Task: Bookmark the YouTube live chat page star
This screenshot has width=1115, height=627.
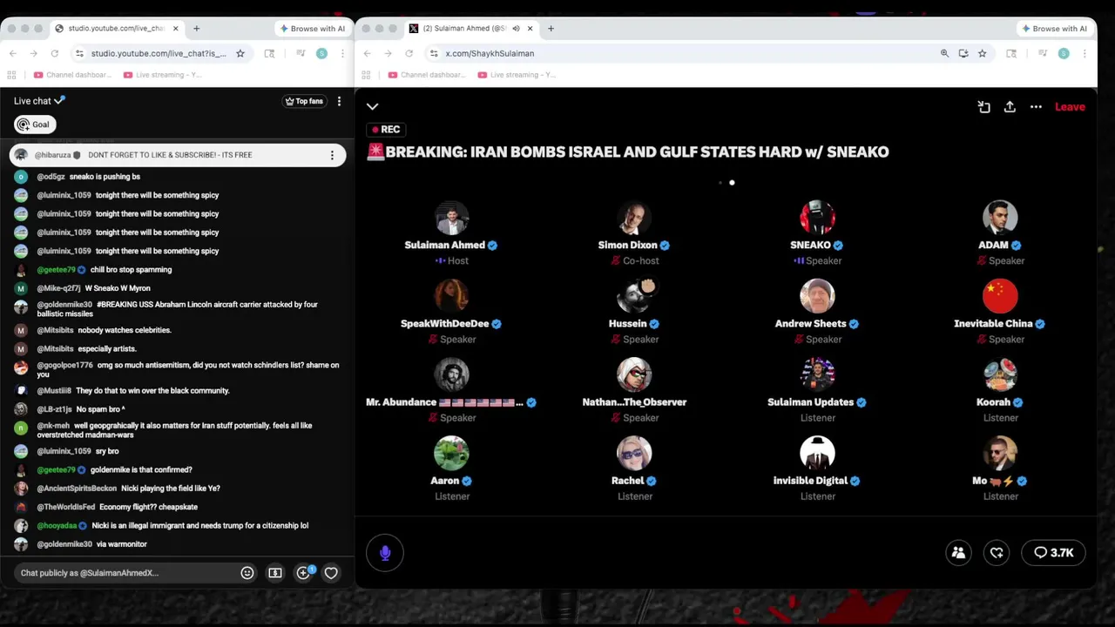Action: [x=240, y=53]
